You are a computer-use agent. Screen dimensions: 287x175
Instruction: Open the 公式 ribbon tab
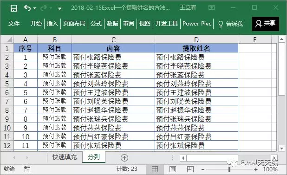click(x=96, y=24)
